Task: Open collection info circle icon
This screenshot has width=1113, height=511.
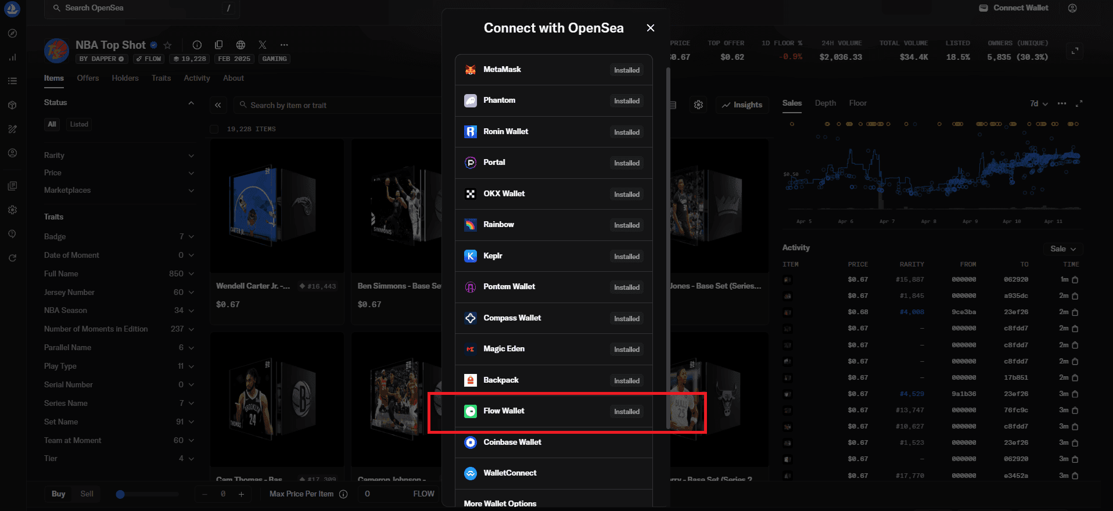Action: click(197, 45)
